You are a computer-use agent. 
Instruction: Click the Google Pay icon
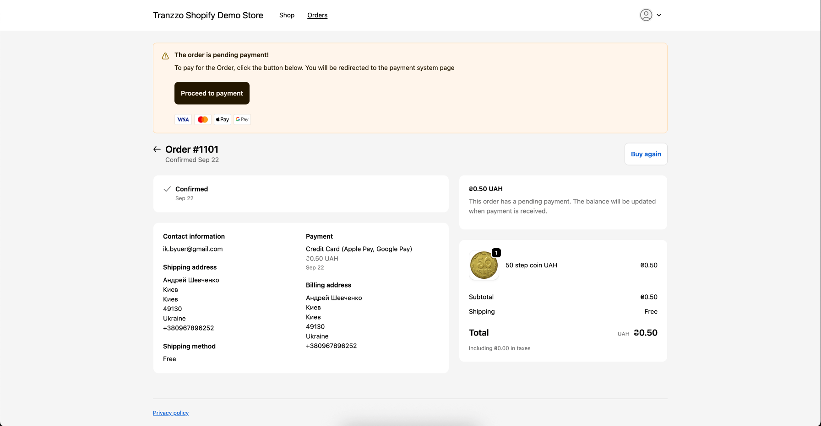point(242,120)
